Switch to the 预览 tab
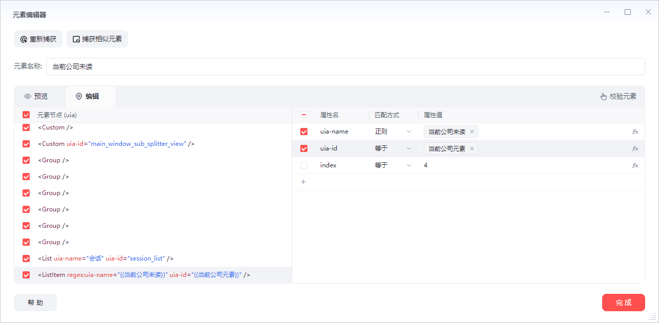The height and width of the screenshot is (323, 659). click(x=36, y=96)
